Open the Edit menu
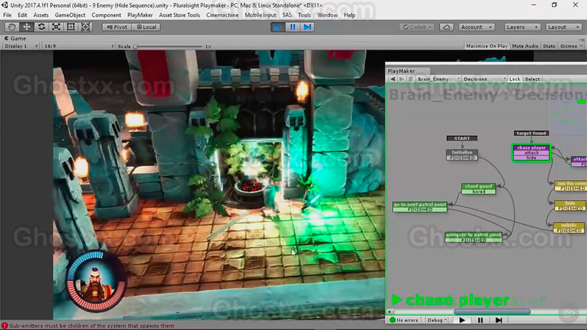The height and width of the screenshot is (330, 587). [x=23, y=15]
